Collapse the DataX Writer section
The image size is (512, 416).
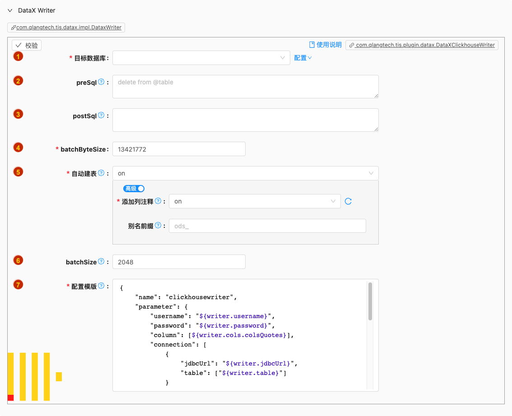pos(10,10)
